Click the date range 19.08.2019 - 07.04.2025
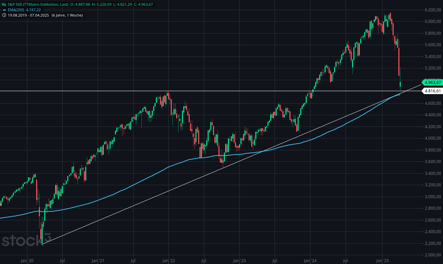 click(x=28, y=15)
